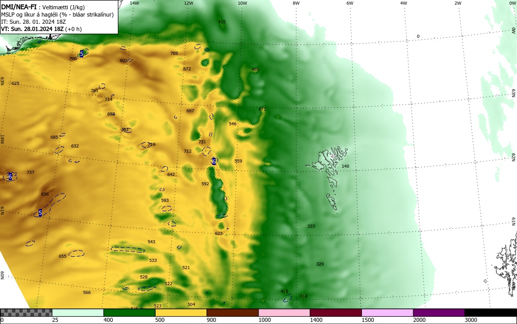Click the checkered gray 0–25 legend swatch

[x=26, y=313]
